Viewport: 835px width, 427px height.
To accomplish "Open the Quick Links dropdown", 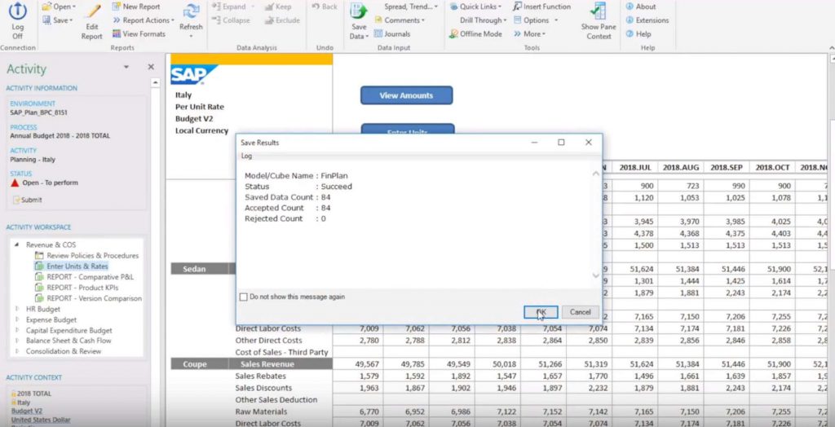I will [x=475, y=7].
